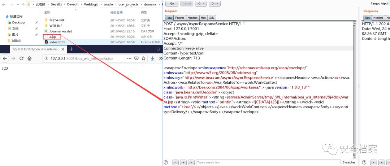The width and height of the screenshot is (390, 166).
Task: Click the plus options button in request search
Action: point(183,162)
